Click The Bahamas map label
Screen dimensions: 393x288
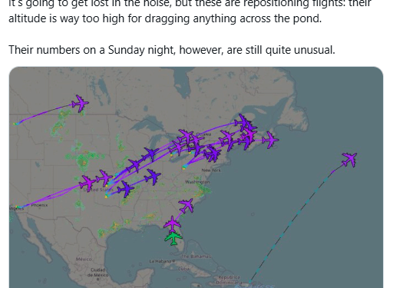pos(196,257)
